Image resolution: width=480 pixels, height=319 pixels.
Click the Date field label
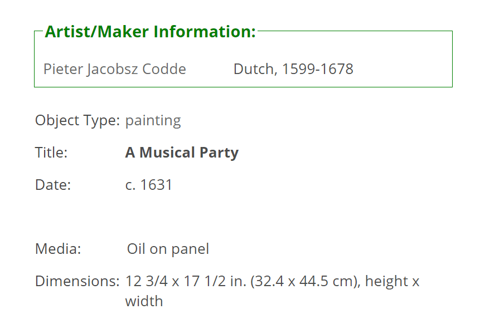53,185
